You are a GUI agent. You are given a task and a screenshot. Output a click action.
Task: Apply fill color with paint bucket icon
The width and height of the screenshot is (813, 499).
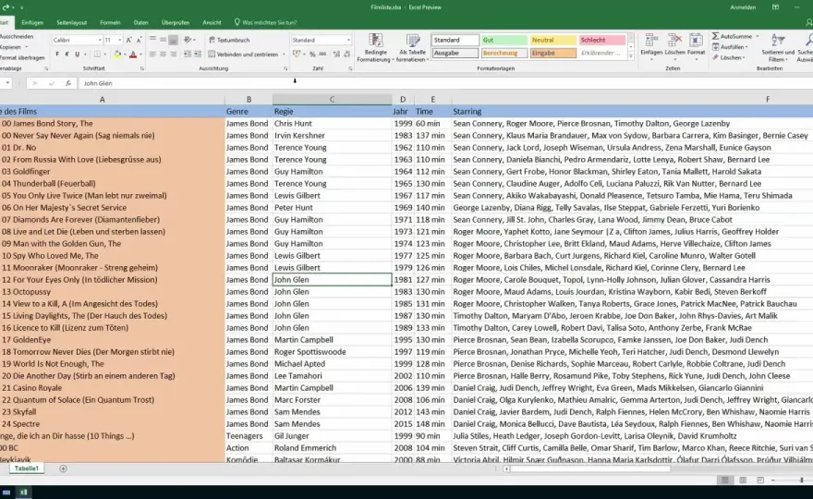click(x=117, y=55)
